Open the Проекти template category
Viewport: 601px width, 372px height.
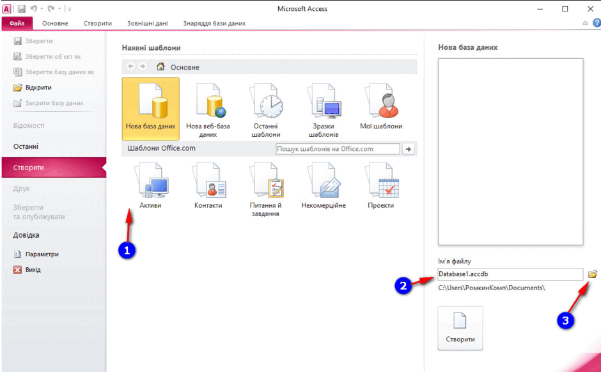point(381,185)
